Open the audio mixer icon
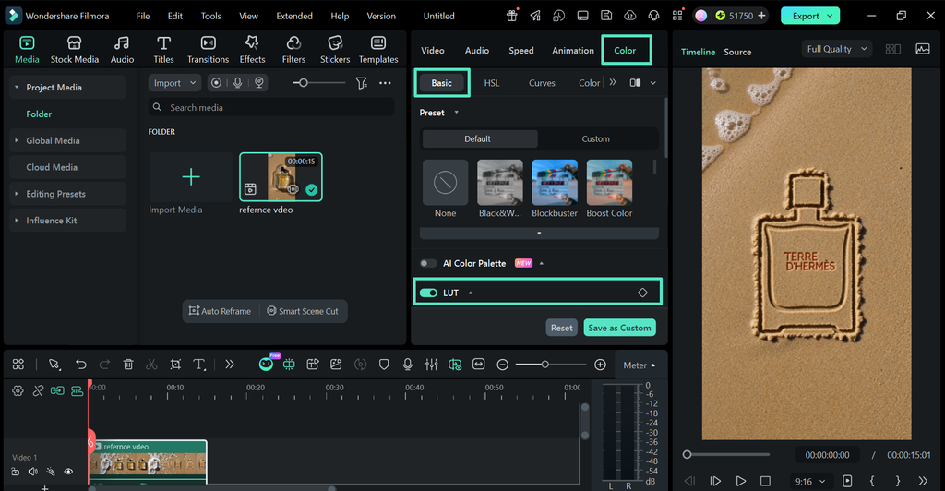This screenshot has height=491, width=945. (432, 364)
